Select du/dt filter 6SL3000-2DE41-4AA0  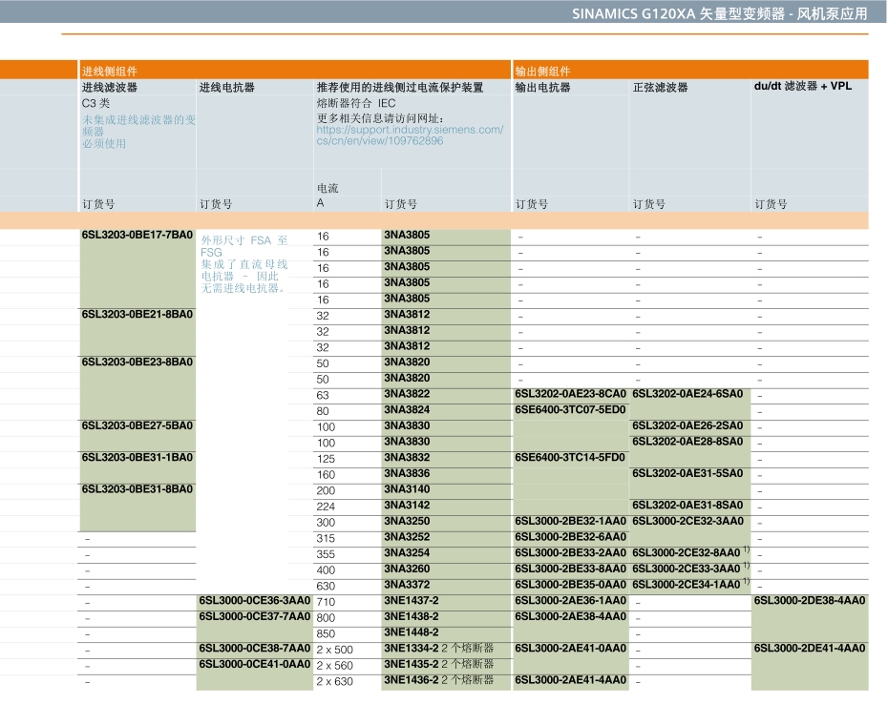[810, 649]
